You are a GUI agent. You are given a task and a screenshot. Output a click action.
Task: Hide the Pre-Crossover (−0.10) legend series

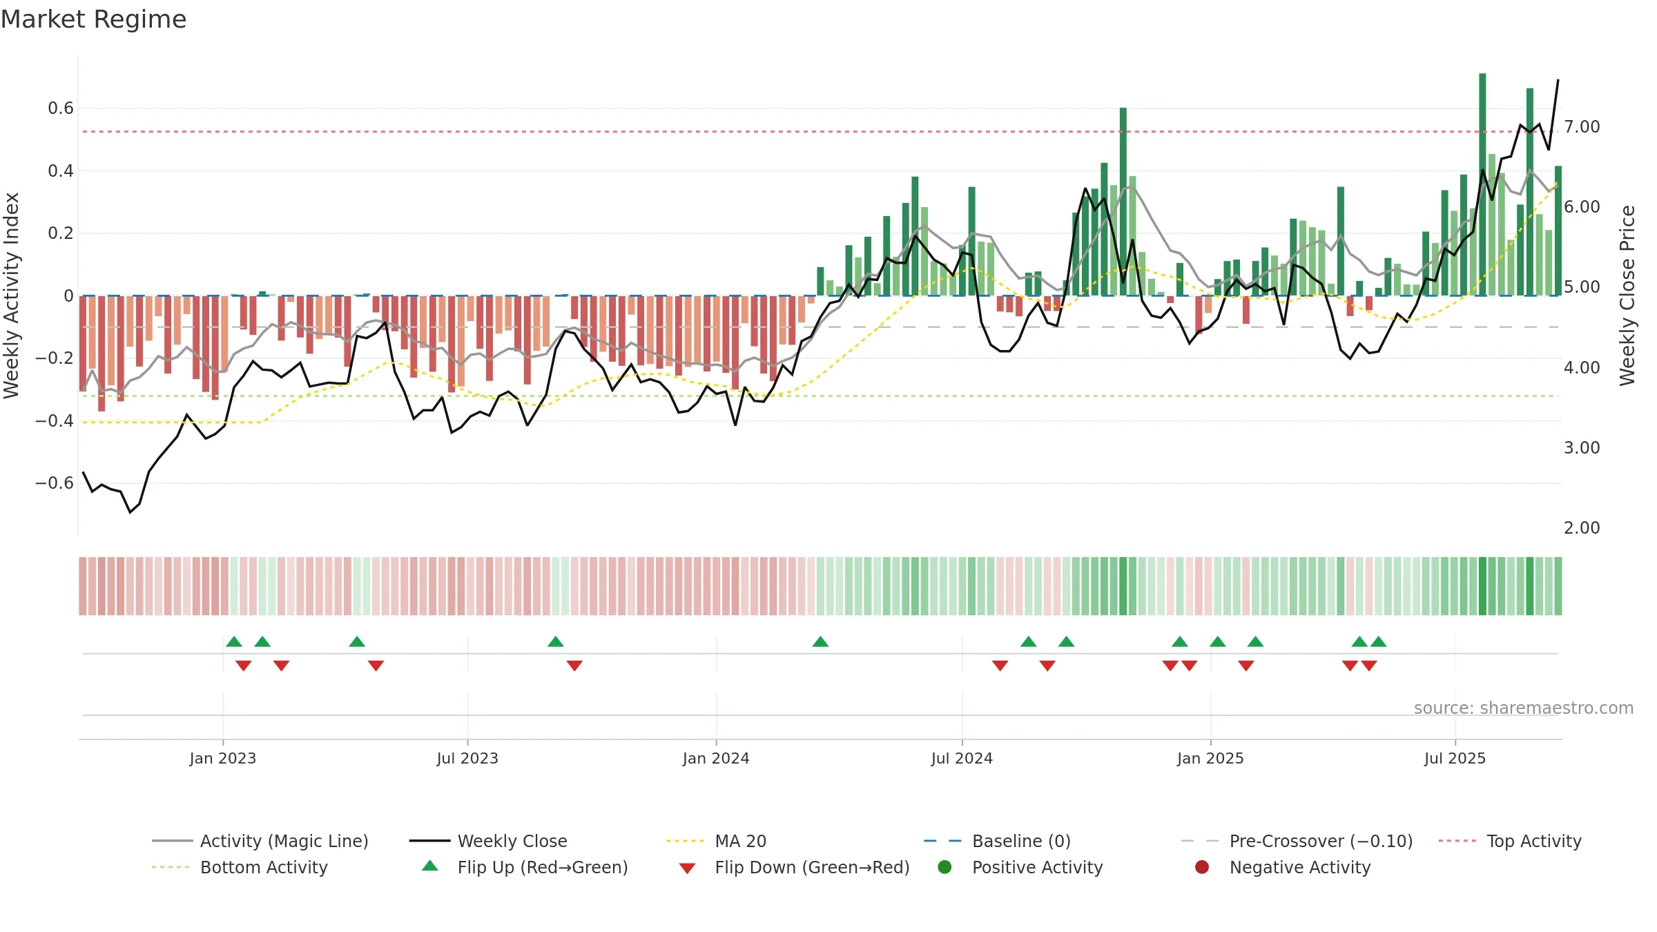(1297, 841)
